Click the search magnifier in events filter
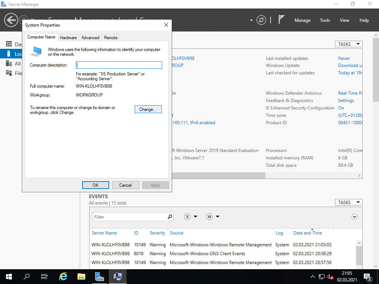 coord(170,217)
